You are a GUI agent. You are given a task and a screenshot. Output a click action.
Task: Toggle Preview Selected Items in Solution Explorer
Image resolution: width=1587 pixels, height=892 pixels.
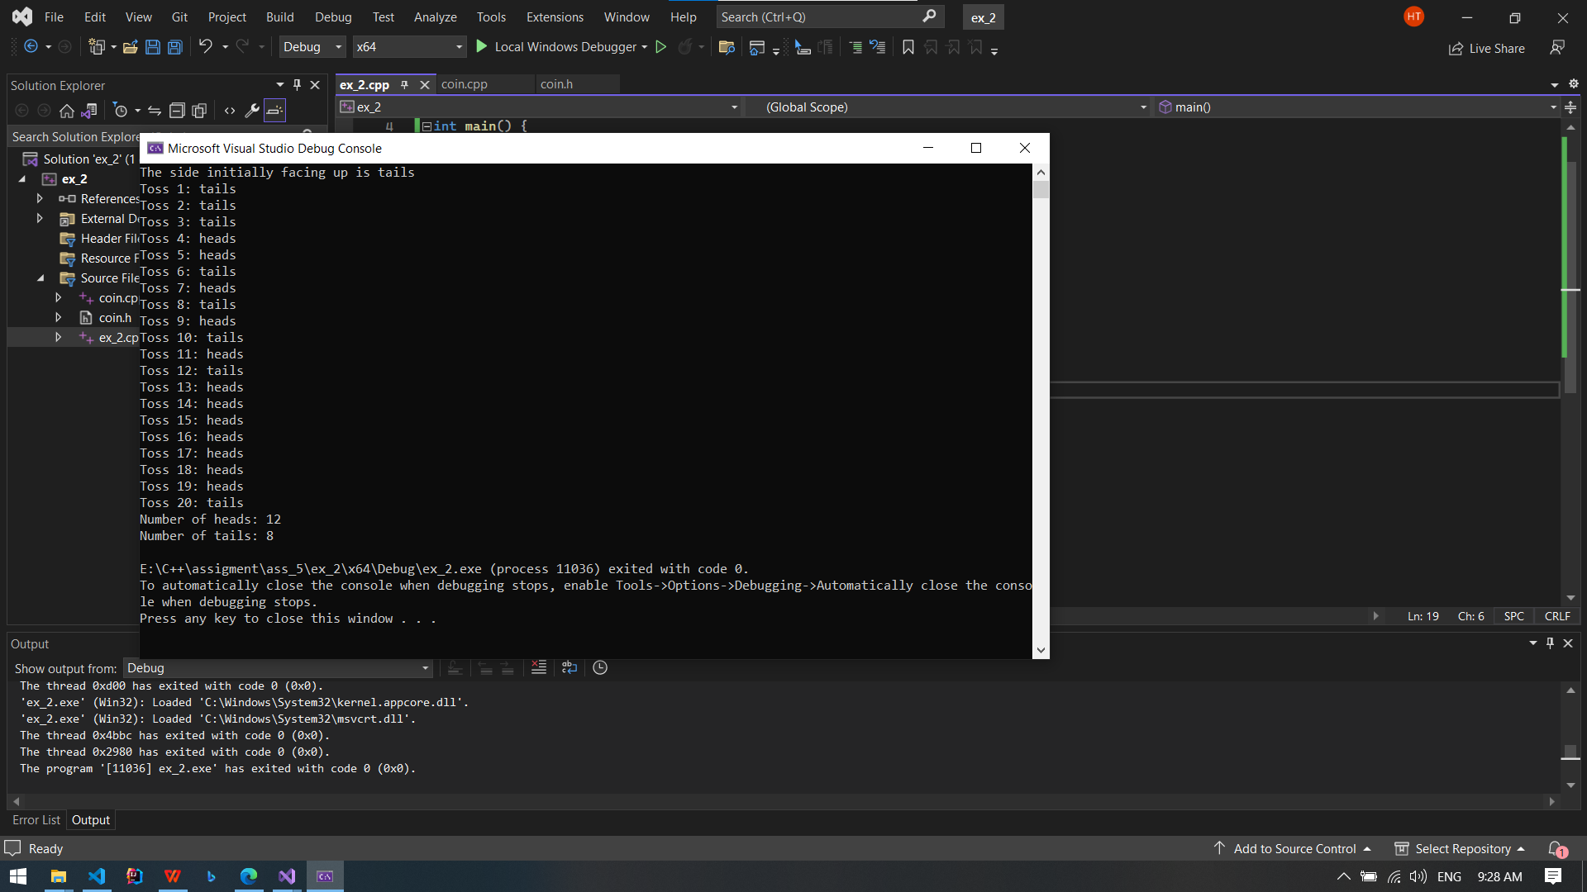point(275,110)
